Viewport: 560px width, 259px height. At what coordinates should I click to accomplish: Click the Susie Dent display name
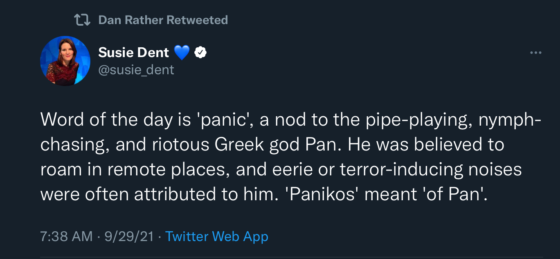134,52
